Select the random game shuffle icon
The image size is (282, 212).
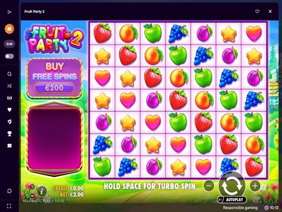click(9, 86)
